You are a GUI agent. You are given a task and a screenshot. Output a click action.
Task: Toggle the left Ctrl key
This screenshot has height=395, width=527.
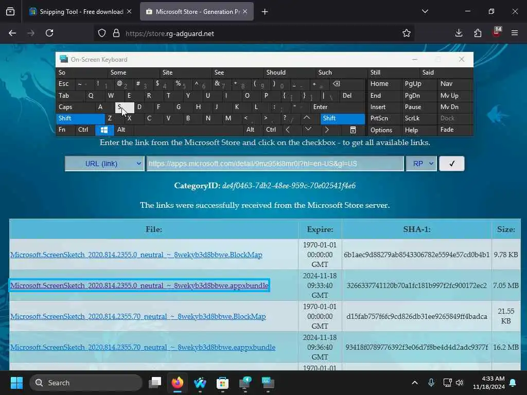click(85, 130)
